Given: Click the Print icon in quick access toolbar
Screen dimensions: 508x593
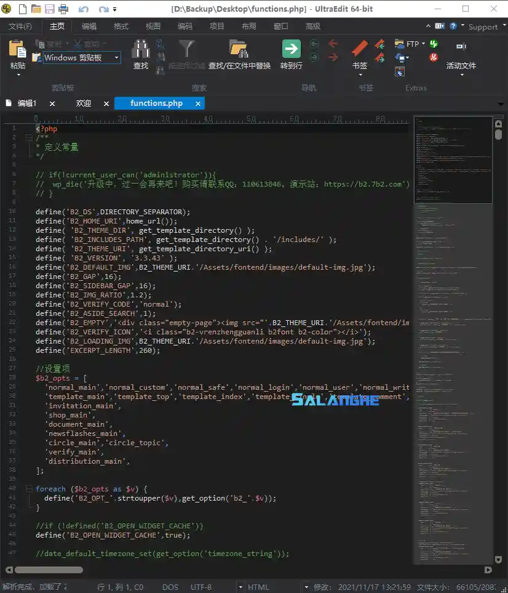Looking at the screenshot, I should click(x=63, y=9).
